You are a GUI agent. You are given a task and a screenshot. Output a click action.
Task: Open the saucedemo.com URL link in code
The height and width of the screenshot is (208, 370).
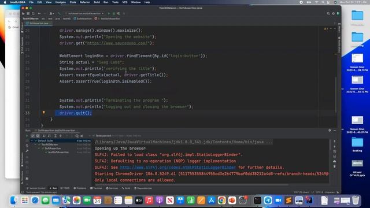117,43
